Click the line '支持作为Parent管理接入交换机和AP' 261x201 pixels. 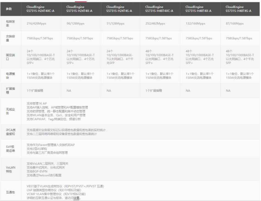coord(51,145)
